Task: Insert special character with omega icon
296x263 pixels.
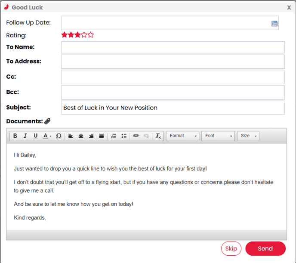Action: (x=59, y=136)
